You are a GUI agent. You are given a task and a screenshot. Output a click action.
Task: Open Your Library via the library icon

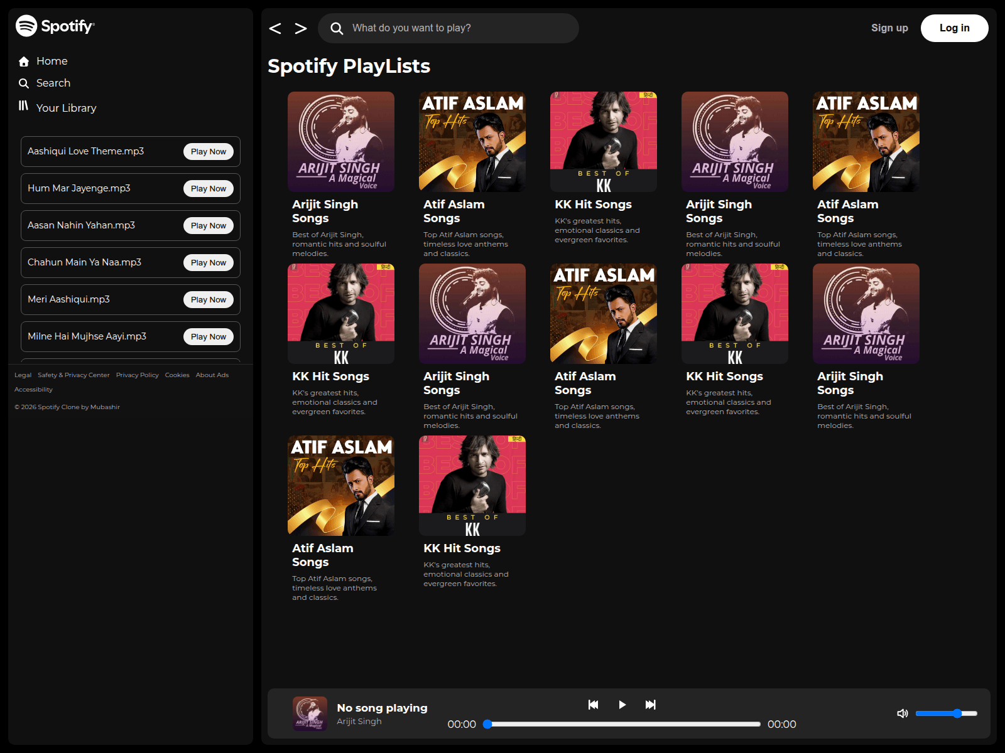(x=23, y=105)
